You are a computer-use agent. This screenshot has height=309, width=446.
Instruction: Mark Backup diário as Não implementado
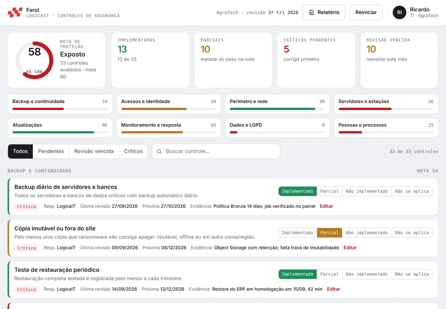coord(367,191)
